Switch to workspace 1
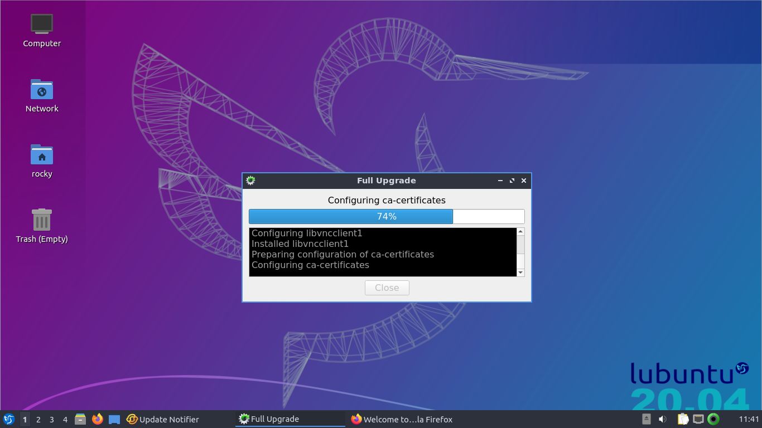The height and width of the screenshot is (428, 762). pyautogui.click(x=25, y=419)
